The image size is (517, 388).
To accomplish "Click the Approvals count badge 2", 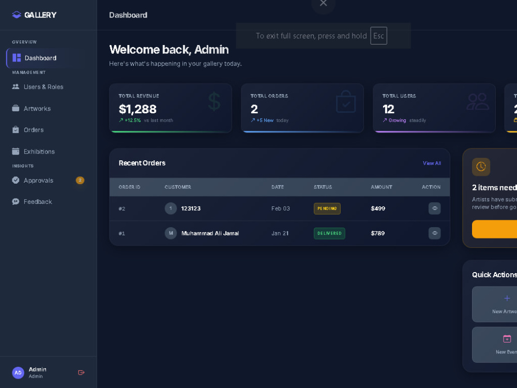I will [x=80, y=181].
